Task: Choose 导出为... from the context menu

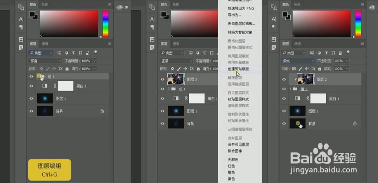Action: coord(234,15)
